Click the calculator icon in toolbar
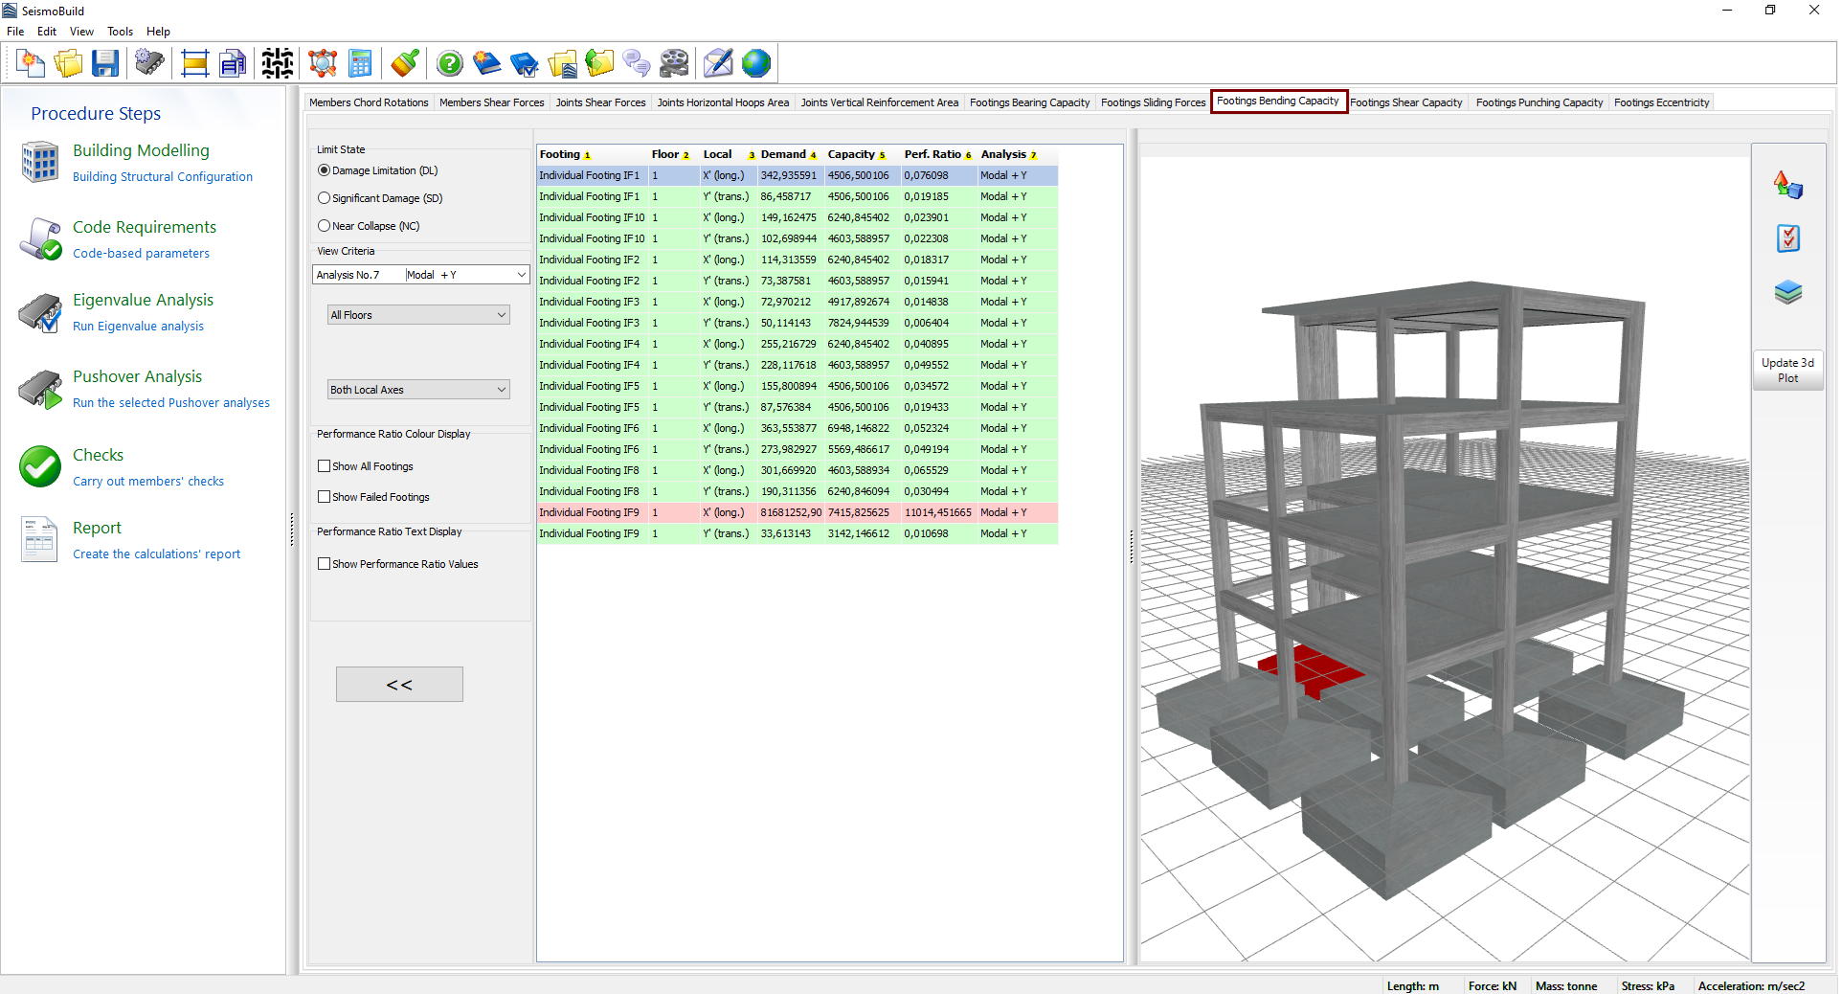 click(x=360, y=64)
